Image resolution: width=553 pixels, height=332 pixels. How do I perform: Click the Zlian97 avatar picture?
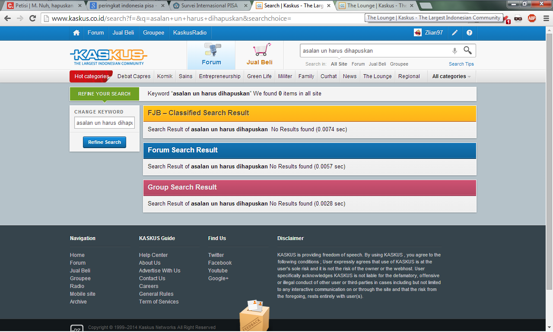[418, 33]
